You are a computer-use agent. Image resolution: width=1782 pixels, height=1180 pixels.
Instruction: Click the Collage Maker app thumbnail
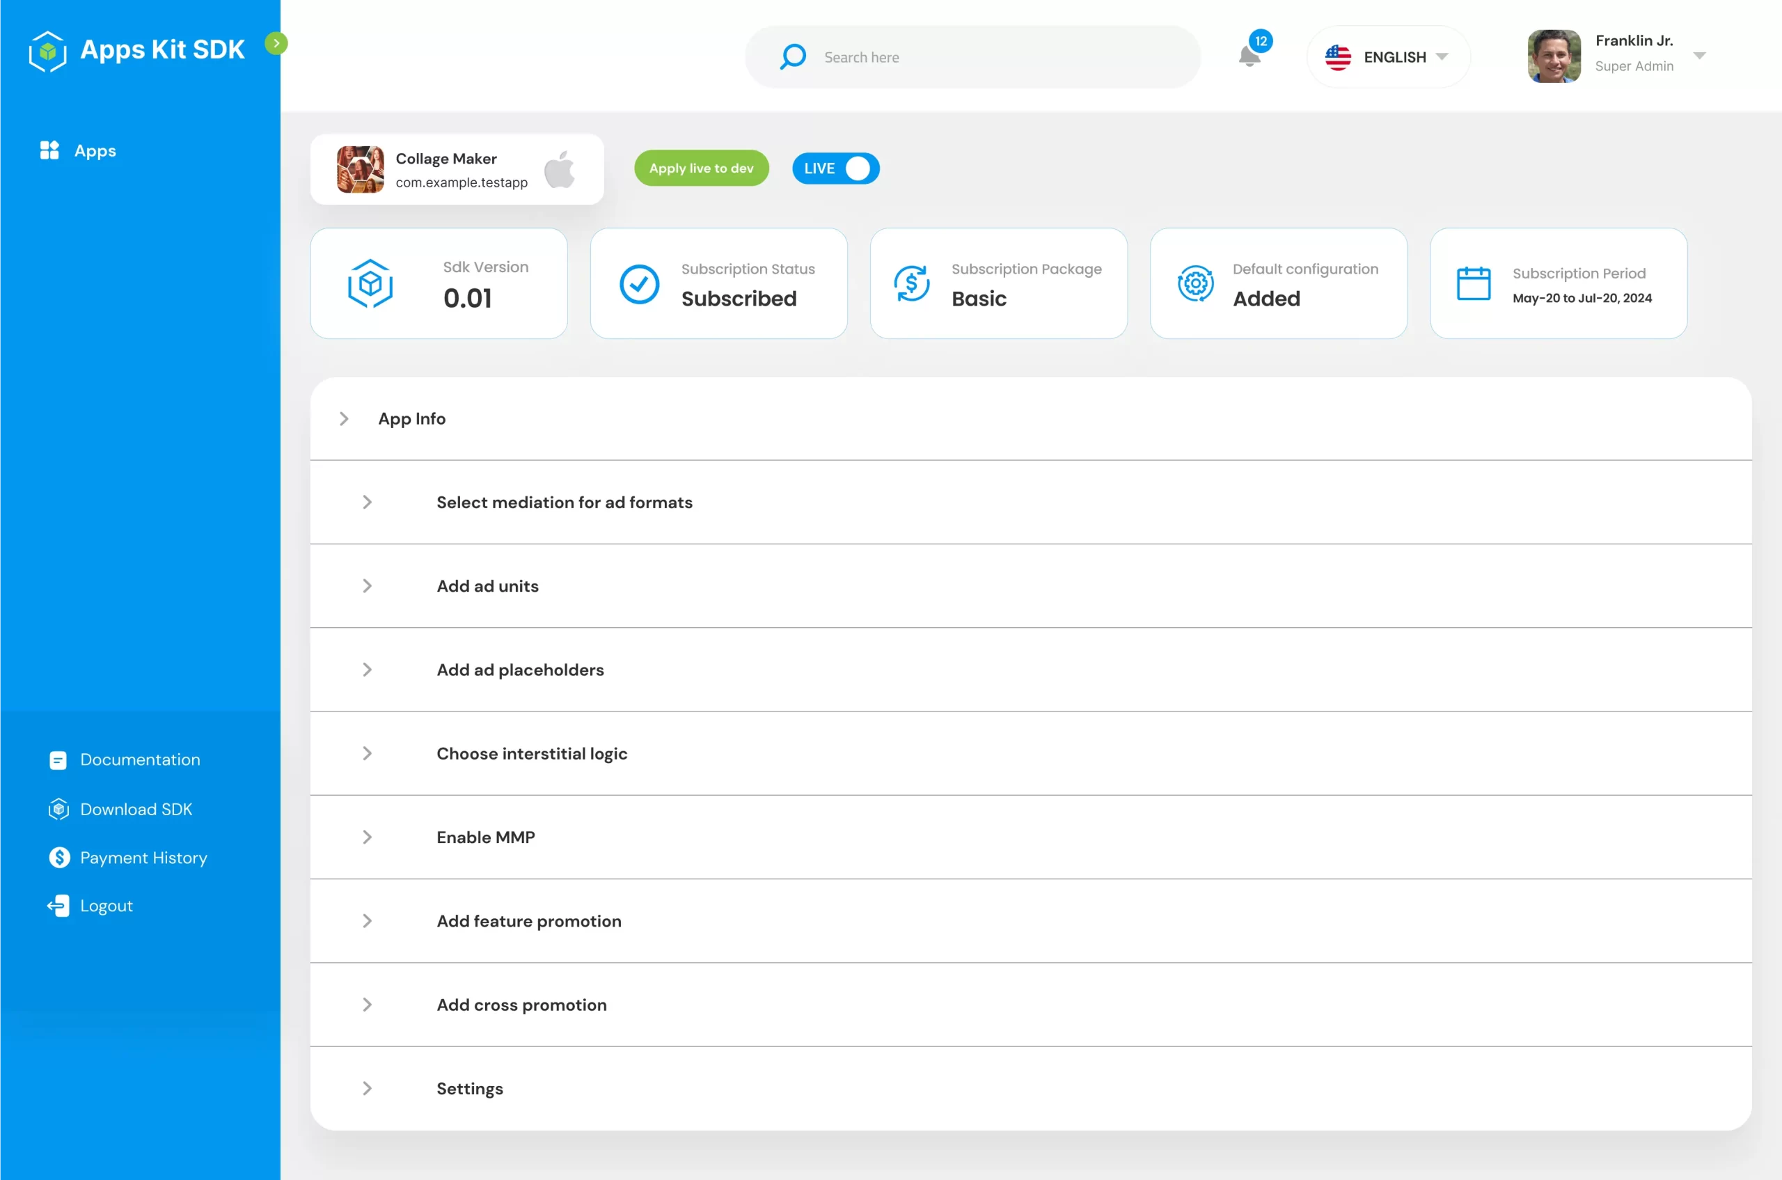coord(359,168)
